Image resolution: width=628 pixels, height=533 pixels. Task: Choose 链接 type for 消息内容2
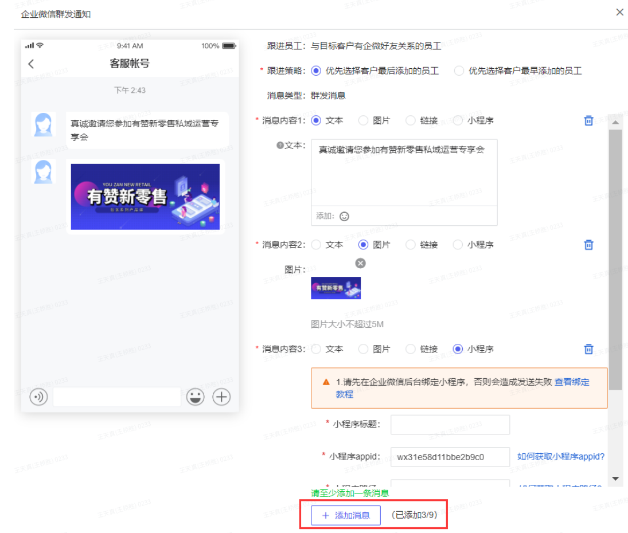411,245
